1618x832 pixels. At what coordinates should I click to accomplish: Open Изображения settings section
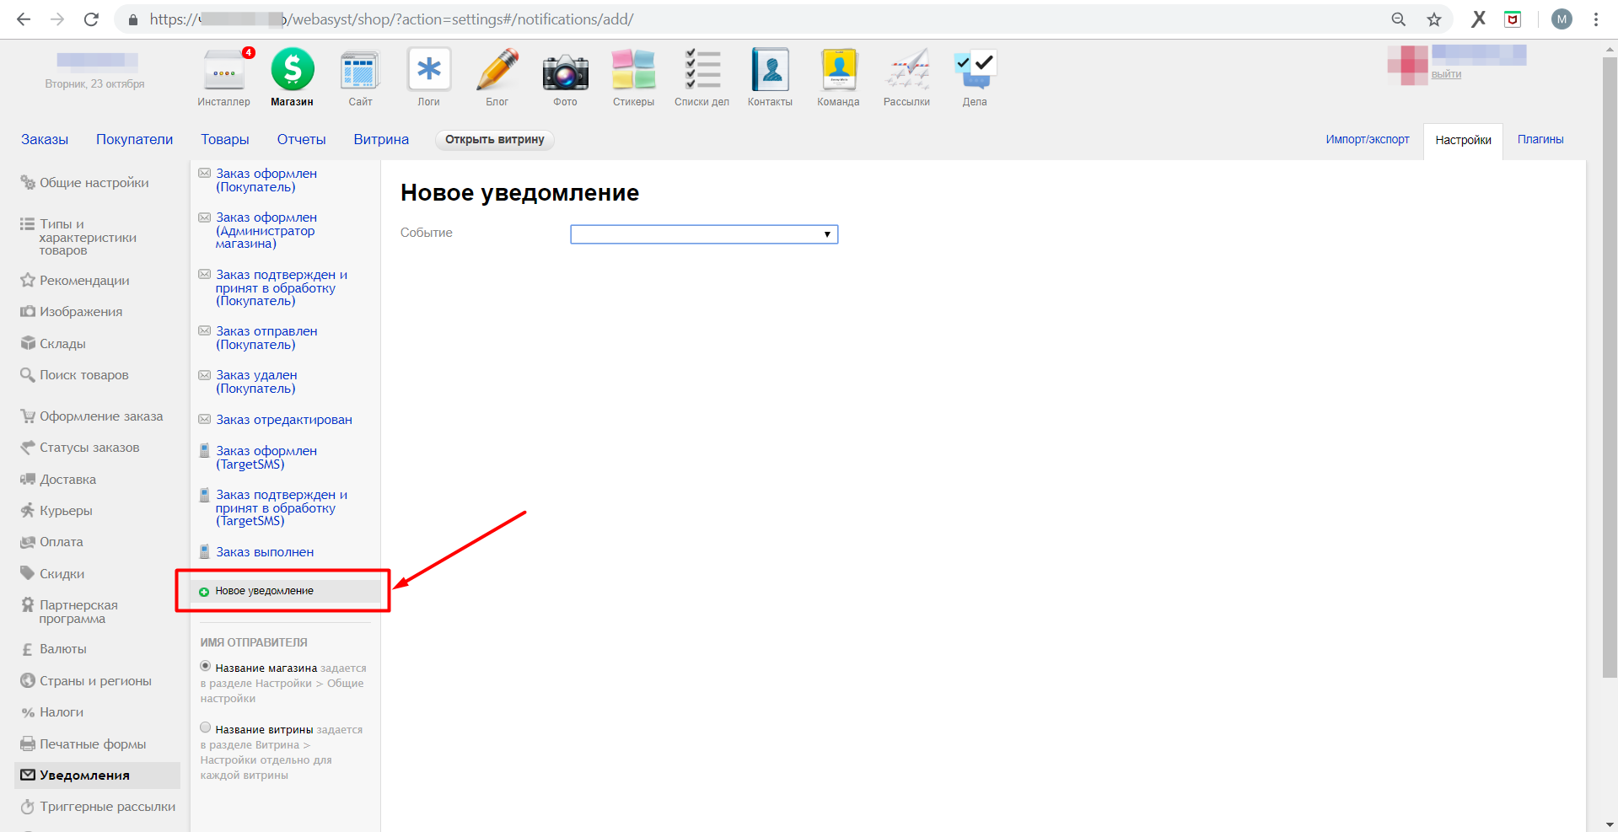81,312
